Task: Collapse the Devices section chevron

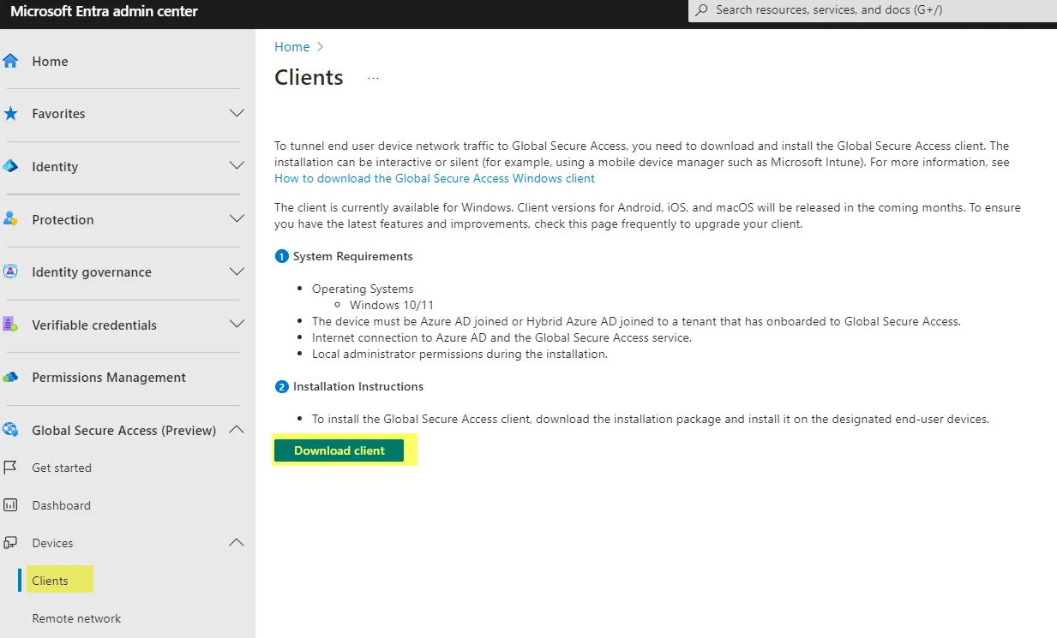Action: click(x=237, y=543)
